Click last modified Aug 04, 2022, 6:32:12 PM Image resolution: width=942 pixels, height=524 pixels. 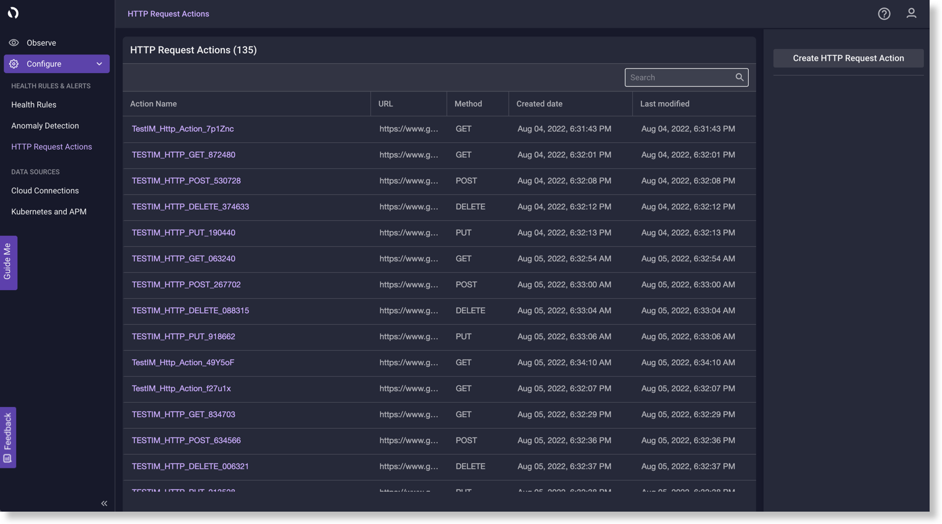[x=688, y=207]
